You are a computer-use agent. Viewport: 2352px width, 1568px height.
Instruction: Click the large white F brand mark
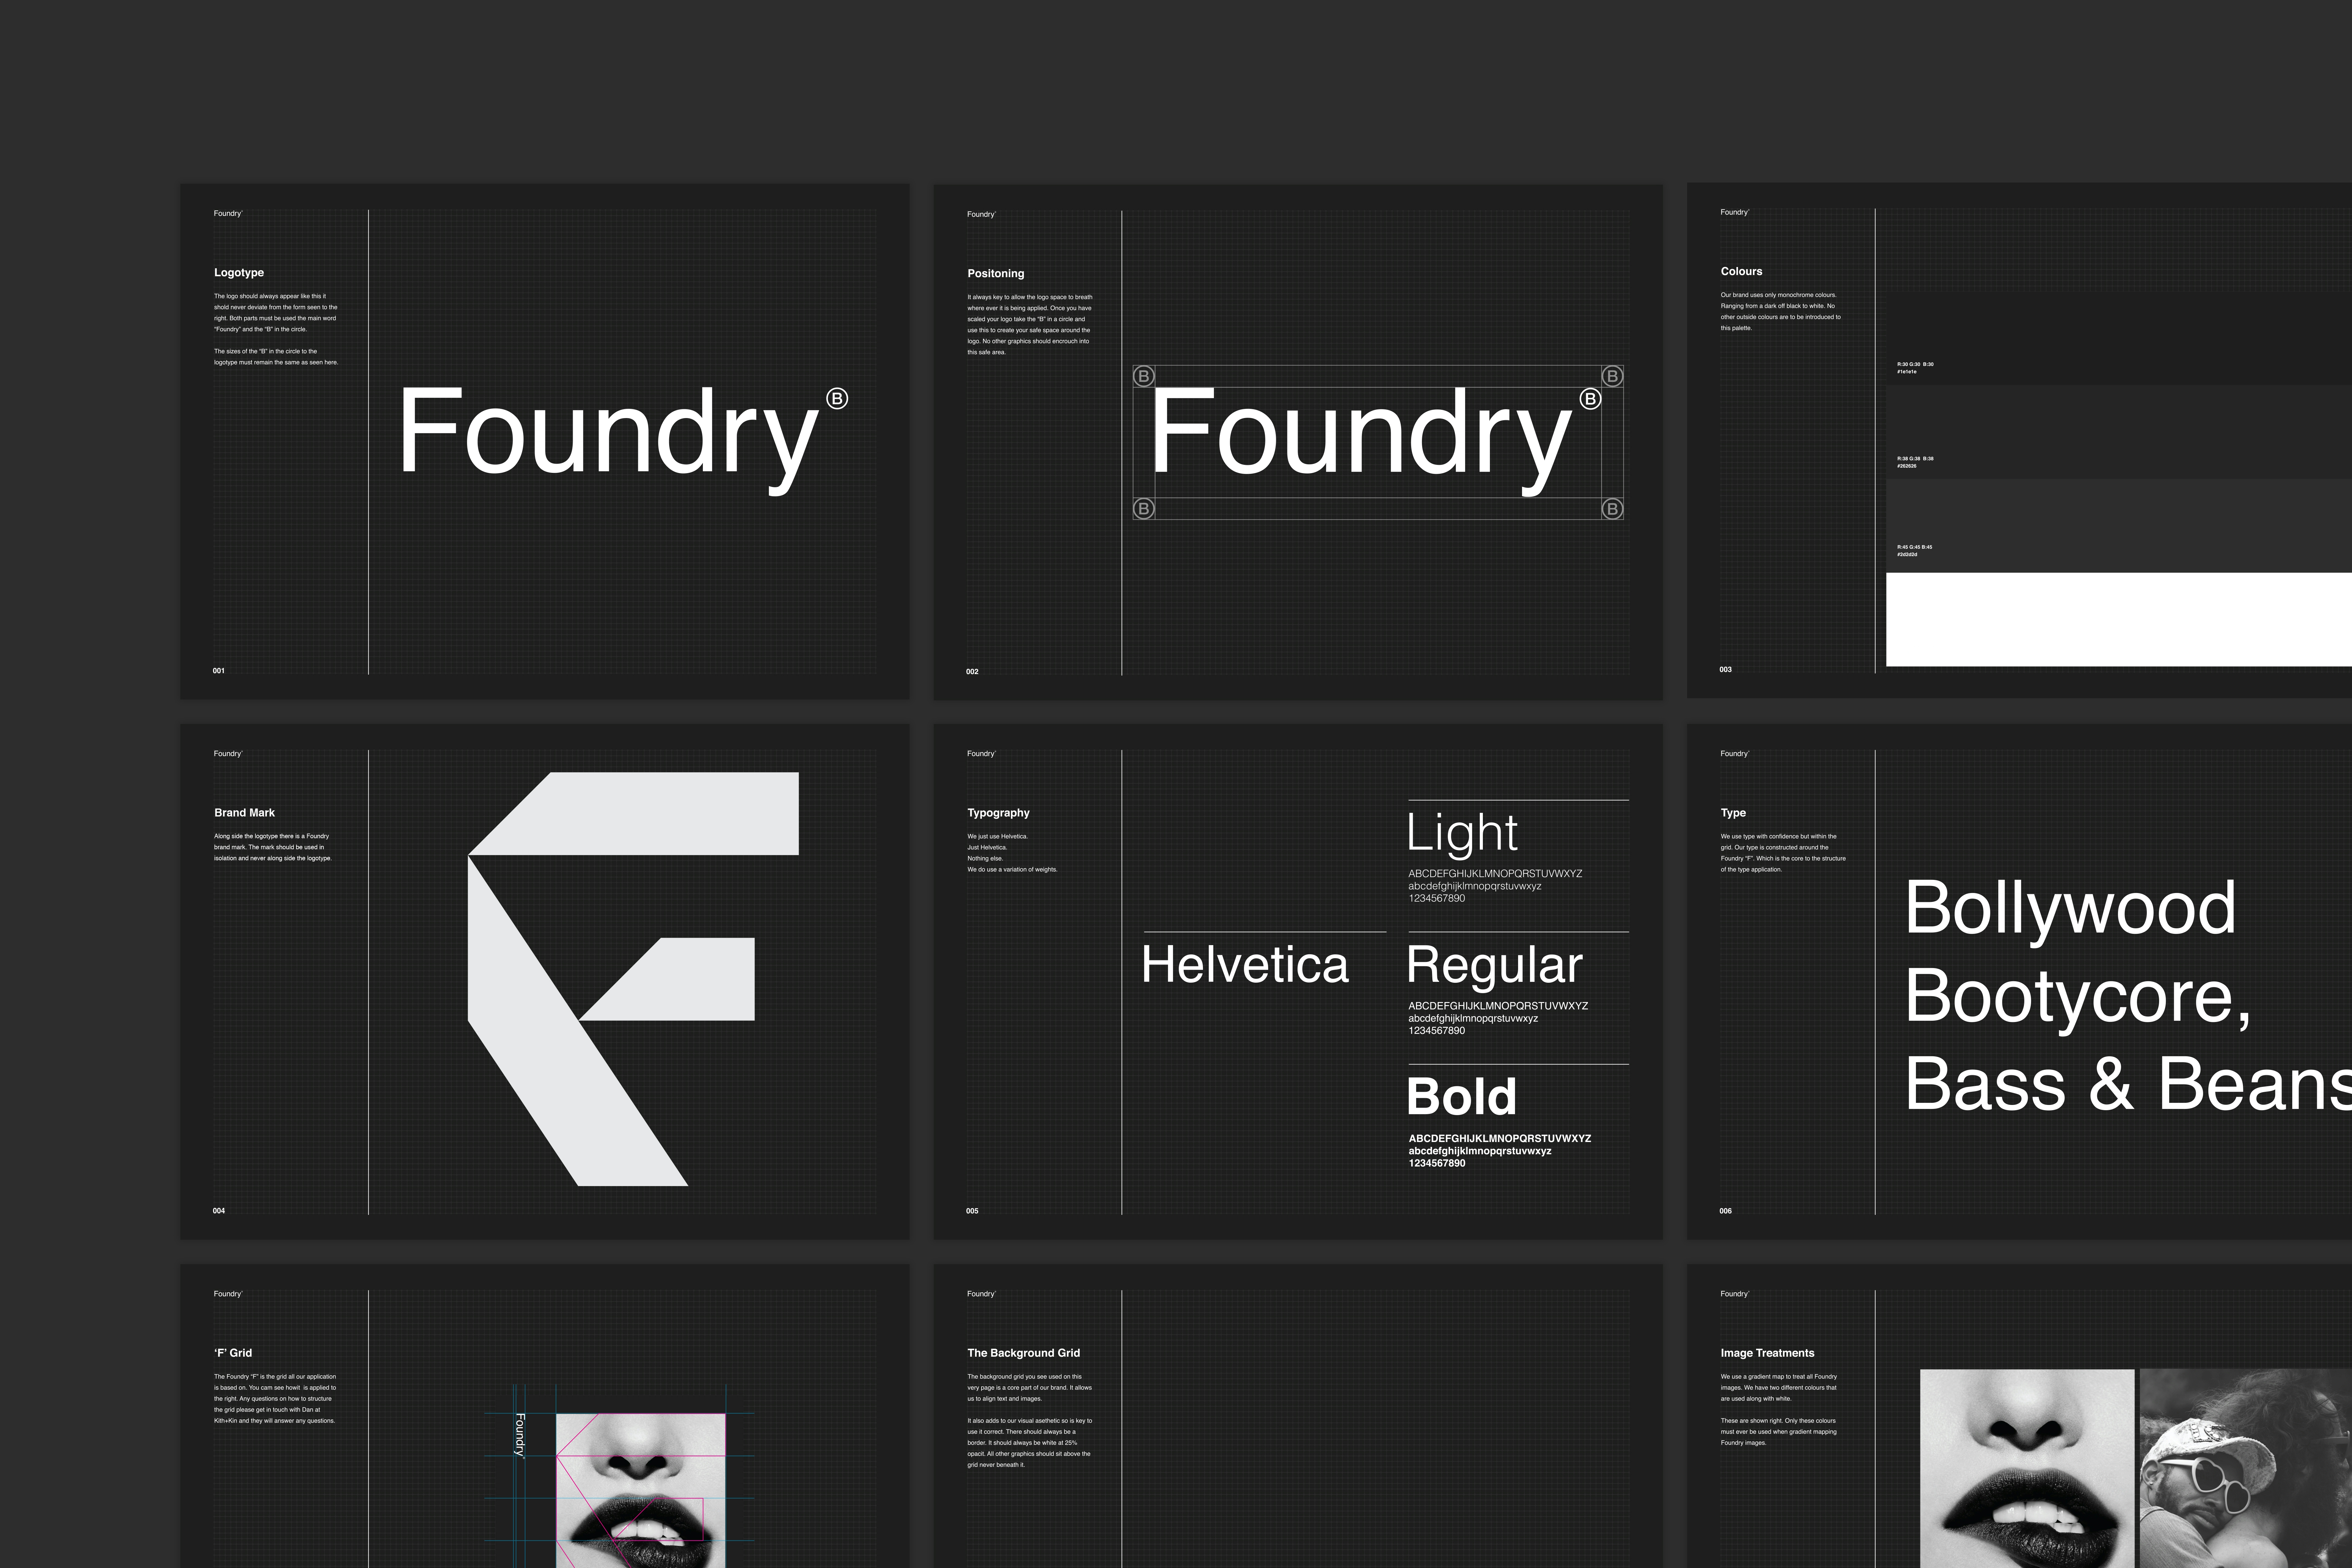(x=633, y=979)
